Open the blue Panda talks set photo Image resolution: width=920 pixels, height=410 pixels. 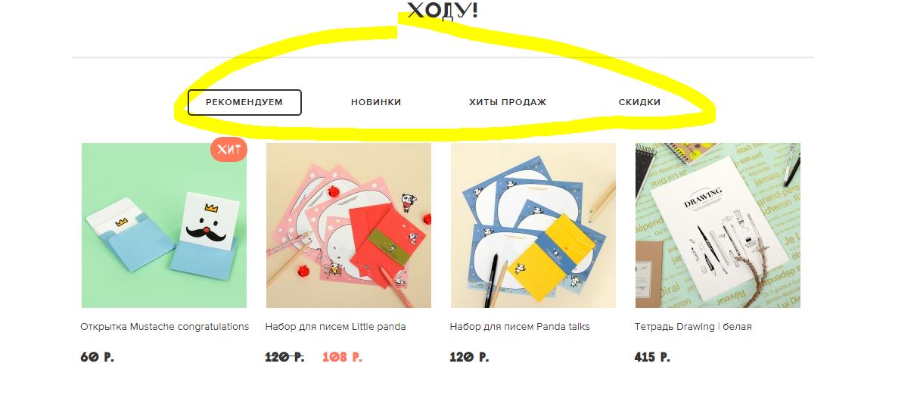click(533, 225)
